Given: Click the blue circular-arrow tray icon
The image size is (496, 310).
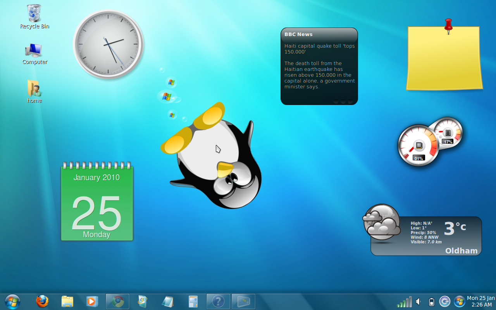Looking at the screenshot, I should coord(445,301).
